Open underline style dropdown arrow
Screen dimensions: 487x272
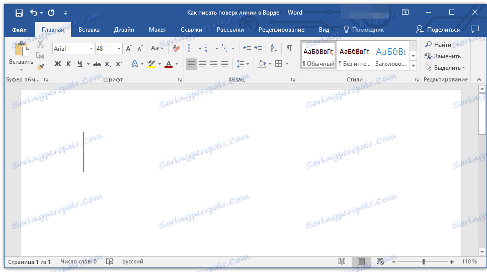(88, 64)
